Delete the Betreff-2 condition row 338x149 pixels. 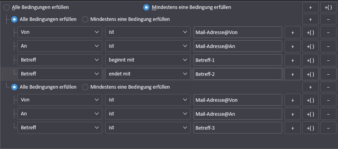click(328, 74)
